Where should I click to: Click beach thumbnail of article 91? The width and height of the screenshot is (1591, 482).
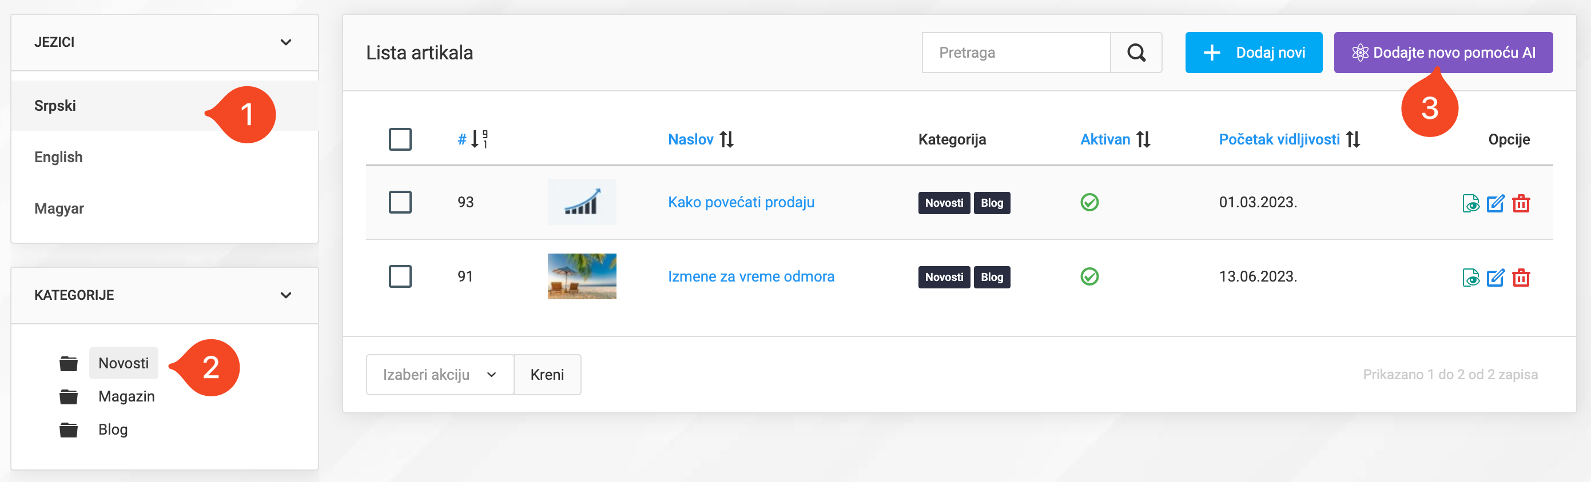582,276
